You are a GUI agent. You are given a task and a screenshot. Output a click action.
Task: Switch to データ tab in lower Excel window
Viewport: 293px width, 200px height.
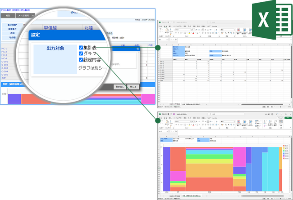coord(189,118)
